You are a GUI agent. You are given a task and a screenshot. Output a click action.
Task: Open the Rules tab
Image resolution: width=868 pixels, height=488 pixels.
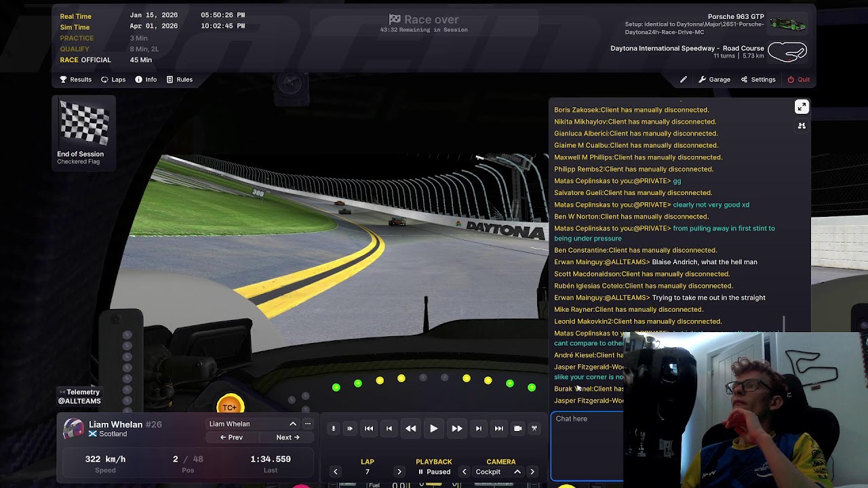click(179, 79)
